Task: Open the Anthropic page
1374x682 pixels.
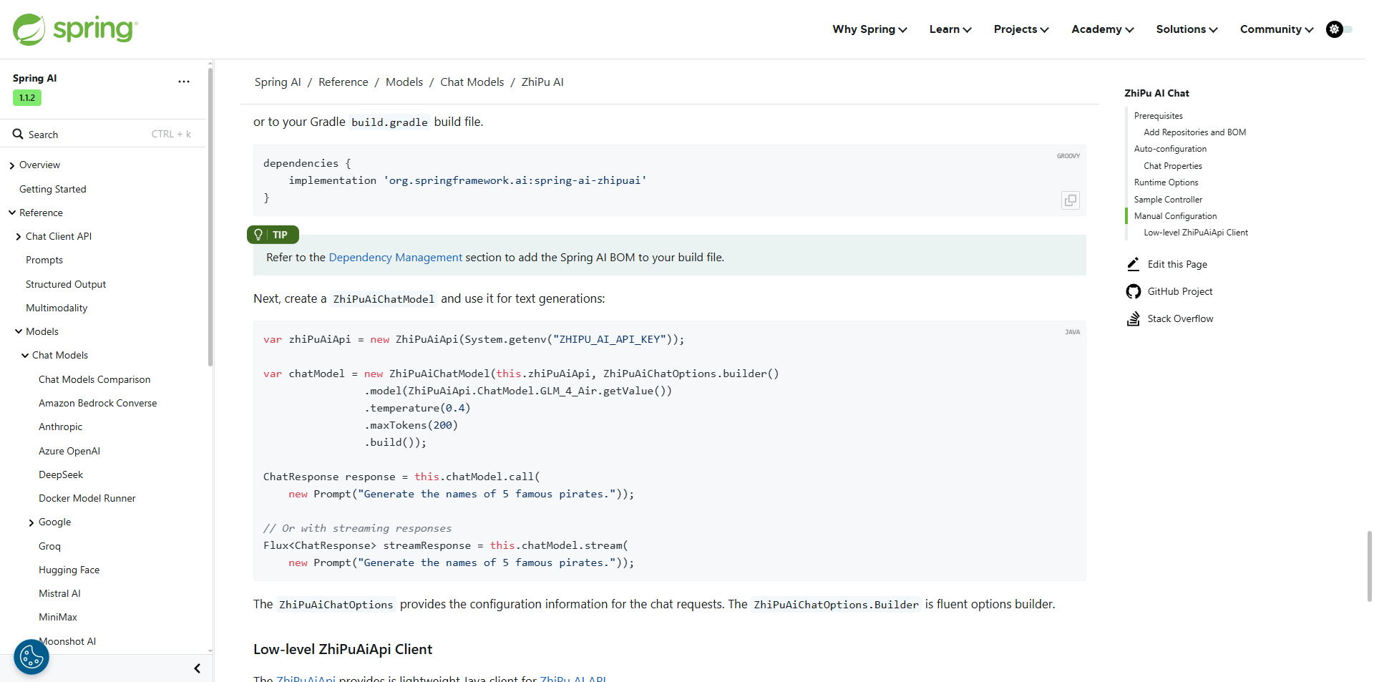Action: click(x=61, y=427)
